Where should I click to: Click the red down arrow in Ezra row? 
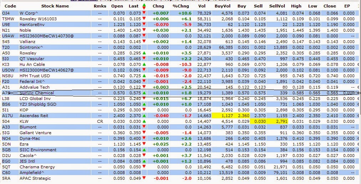coord(144,143)
